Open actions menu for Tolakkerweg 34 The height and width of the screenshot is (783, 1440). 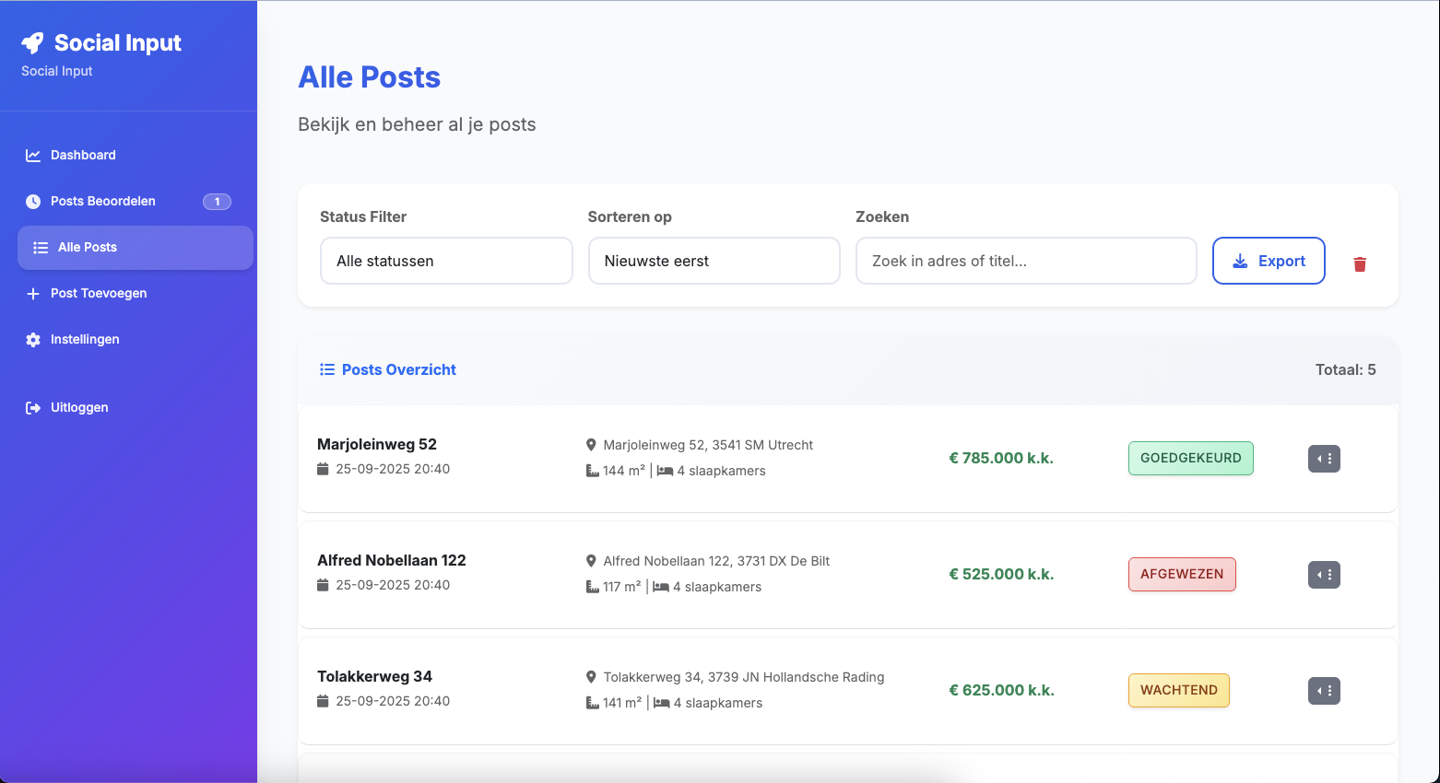(1323, 691)
